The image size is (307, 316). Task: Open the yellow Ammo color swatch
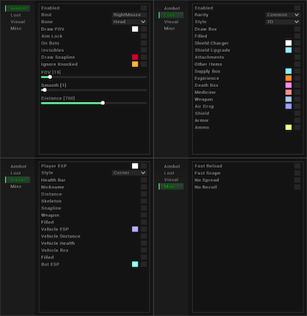tap(289, 128)
